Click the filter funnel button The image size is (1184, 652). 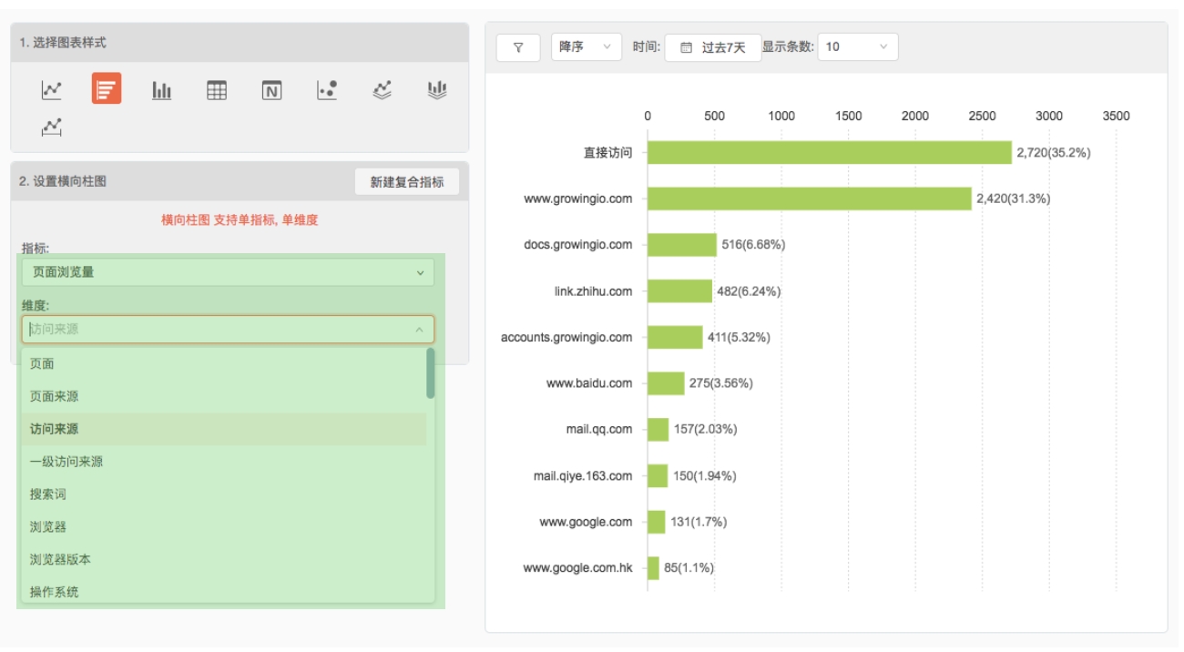(518, 47)
